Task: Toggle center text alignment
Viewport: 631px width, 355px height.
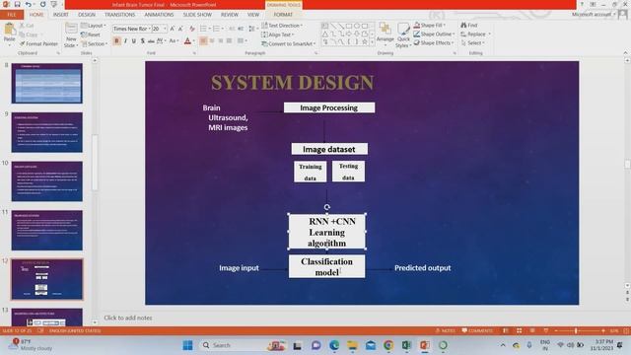Action: click(x=212, y=41)
